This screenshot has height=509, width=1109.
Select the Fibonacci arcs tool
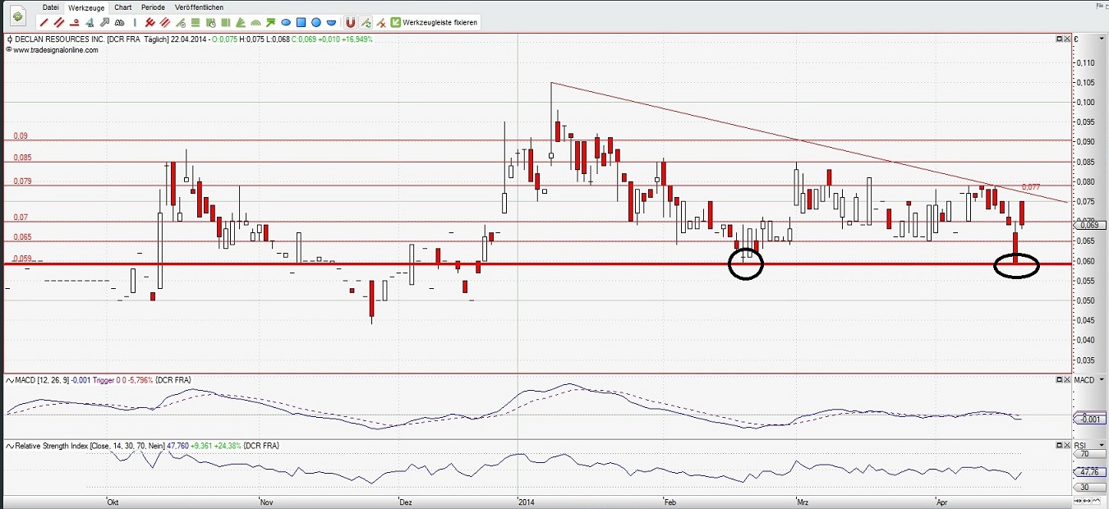[255, 22]
